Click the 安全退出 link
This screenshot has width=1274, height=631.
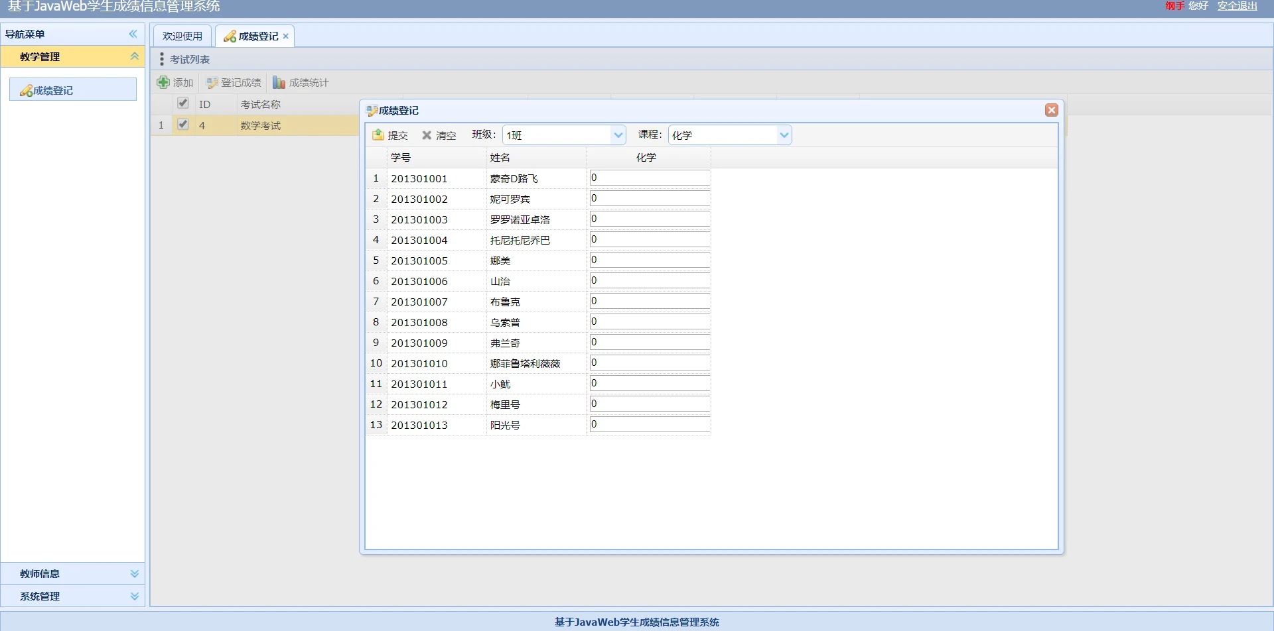point(1238,6)
